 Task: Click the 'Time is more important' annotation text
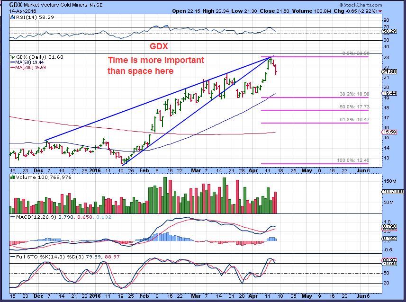coord(156,60)
